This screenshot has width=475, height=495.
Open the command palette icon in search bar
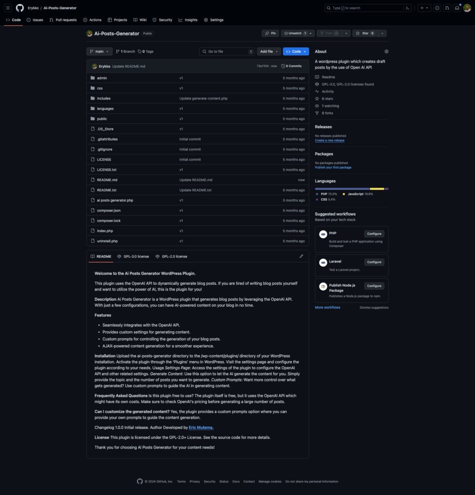tap(407, 8)
